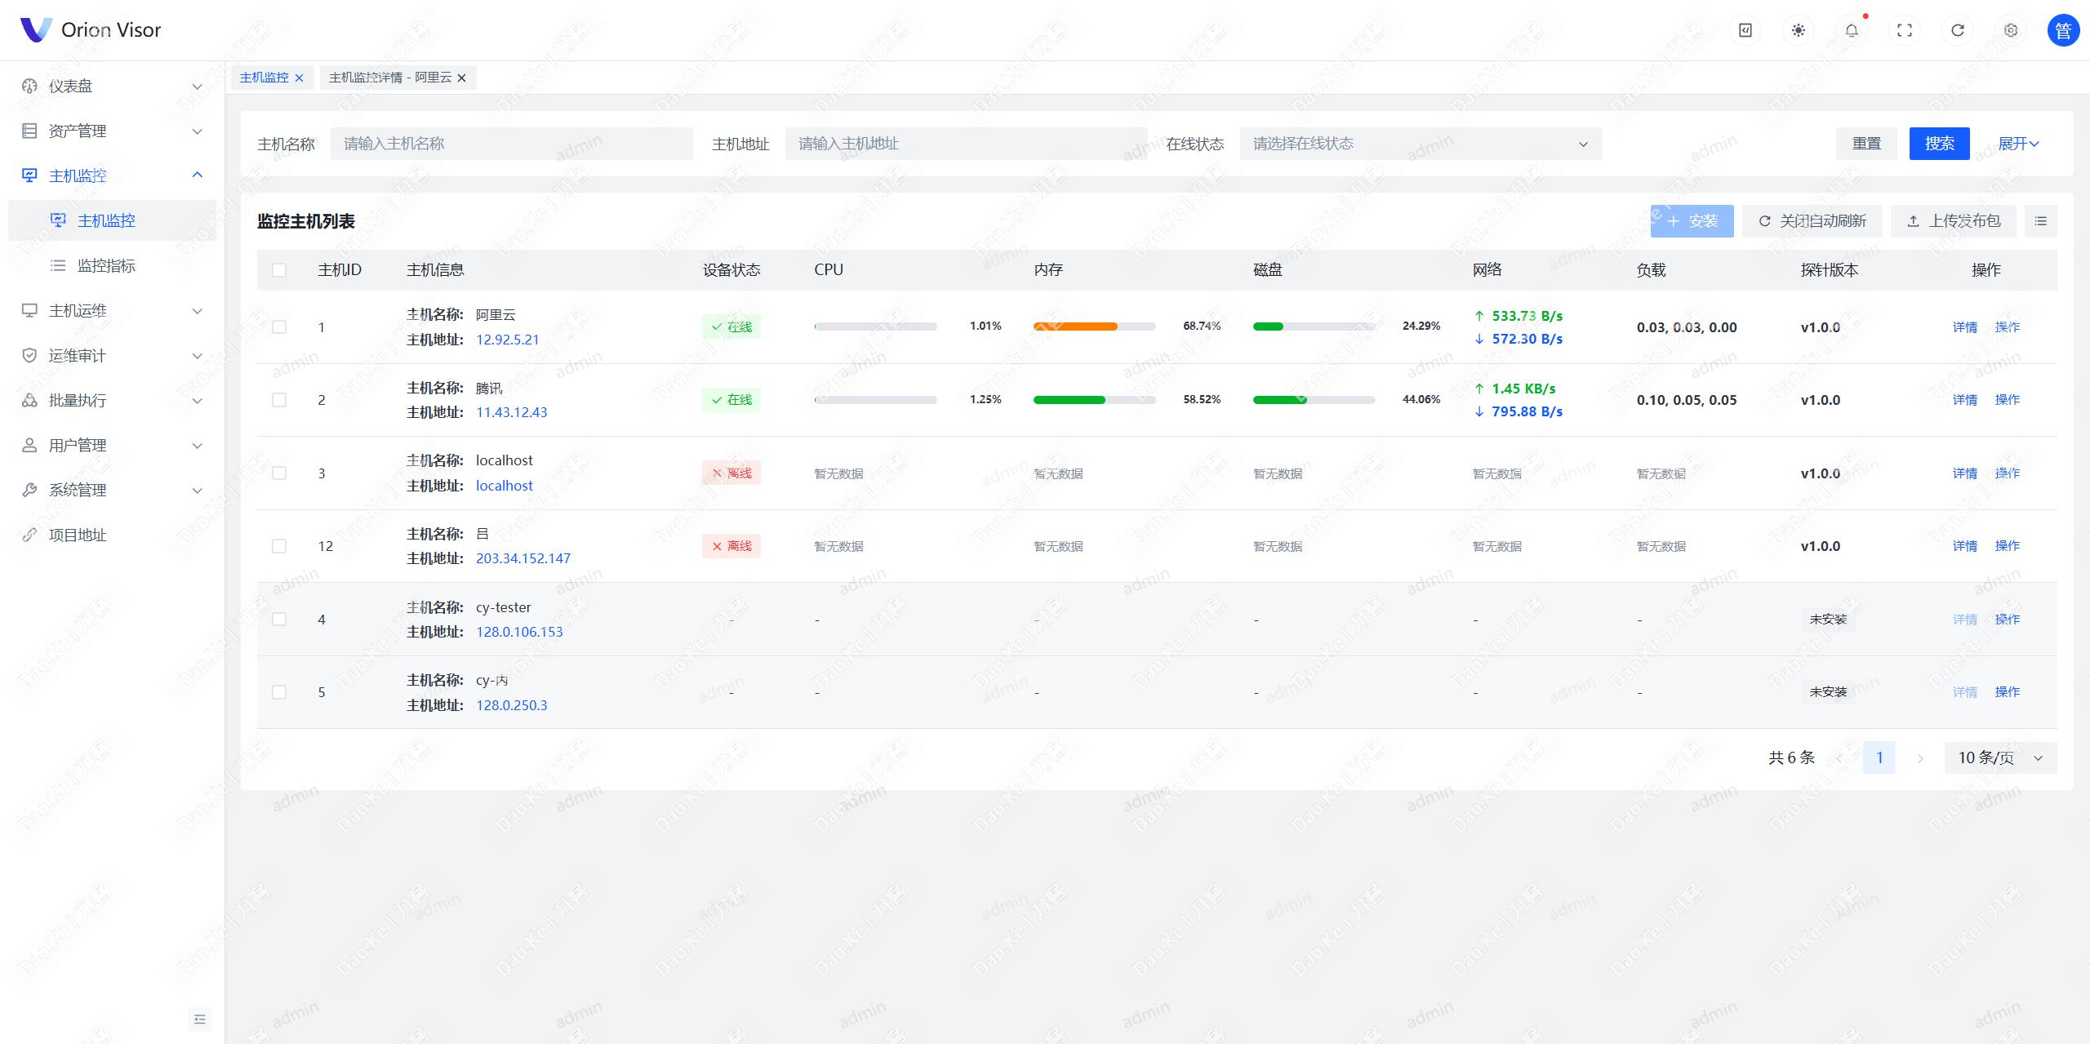Click the page refresh icon in the header
2090x1044 pixels.
(x=1957, y=30)
